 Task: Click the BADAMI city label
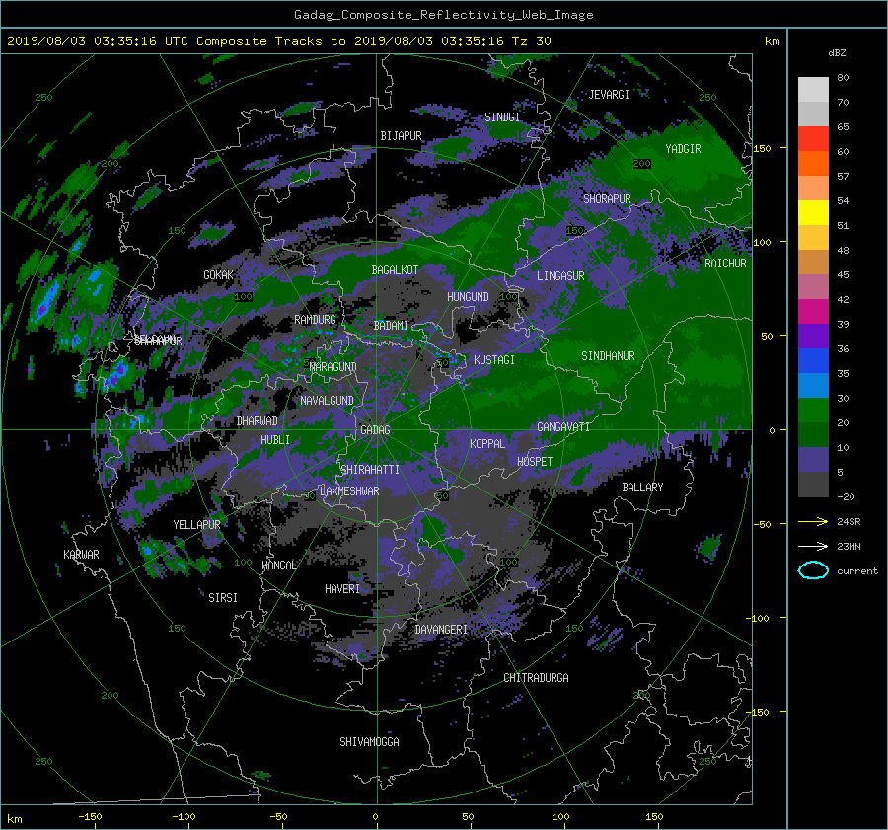pyautogui.click(x=391, y=326)
